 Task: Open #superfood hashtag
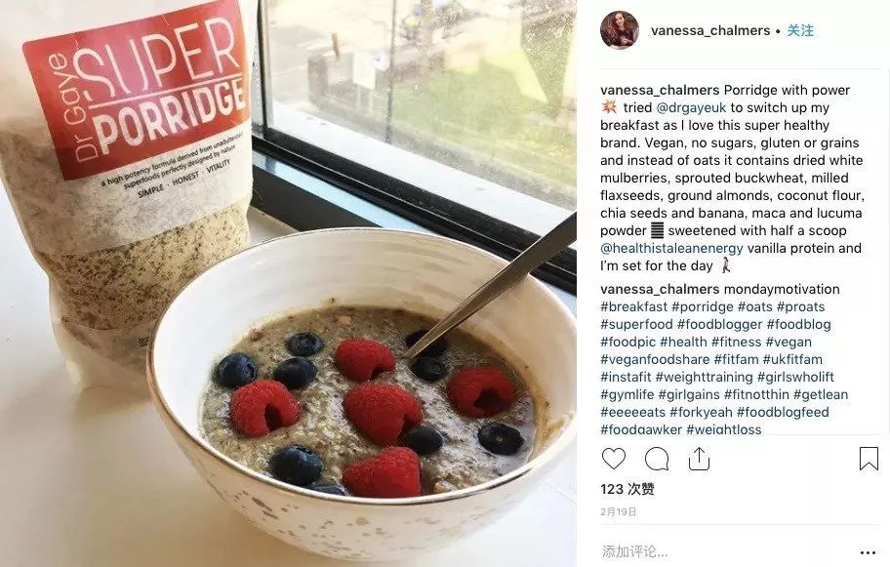click(x=636, y=325)
